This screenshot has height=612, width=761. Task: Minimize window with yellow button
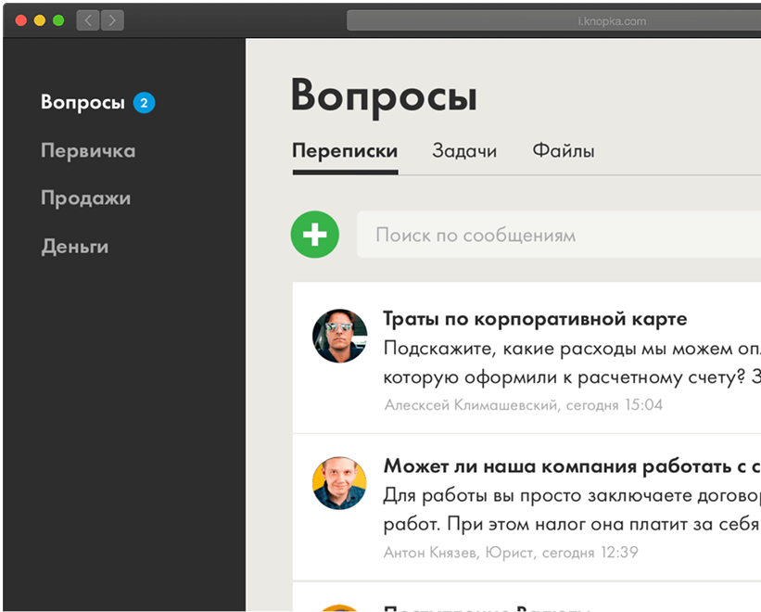[40, 20]
